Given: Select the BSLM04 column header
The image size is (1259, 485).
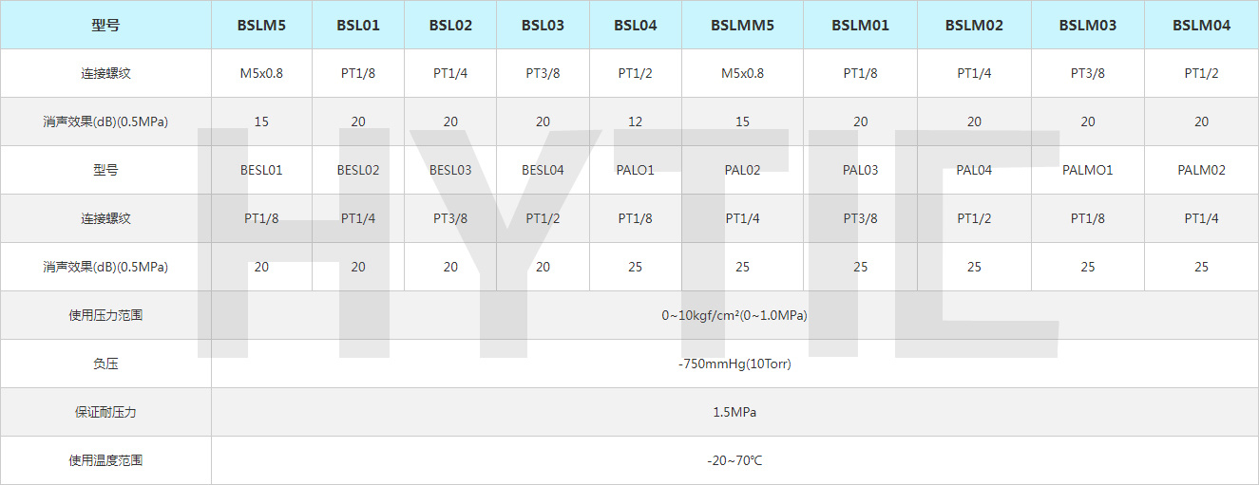Looking at the screenshot, I should click(1202, 25).
